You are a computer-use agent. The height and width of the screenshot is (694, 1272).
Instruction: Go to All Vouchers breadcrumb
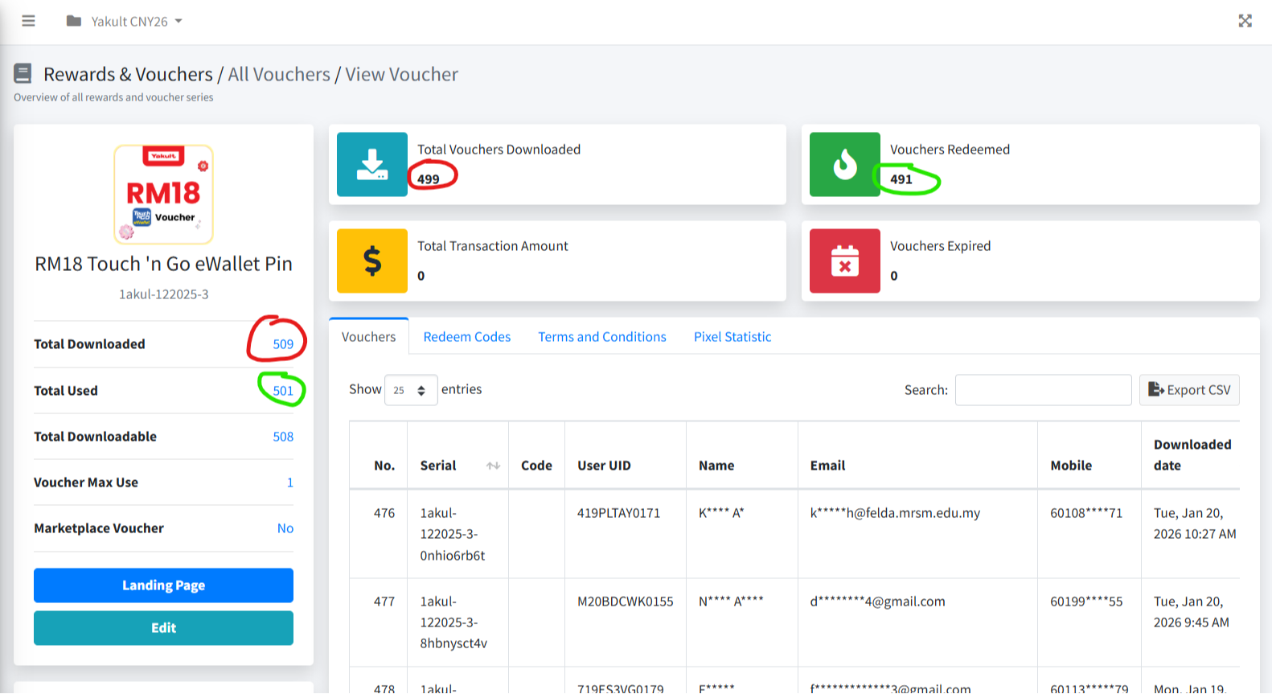pyautogui.click(x=279, y=74)
